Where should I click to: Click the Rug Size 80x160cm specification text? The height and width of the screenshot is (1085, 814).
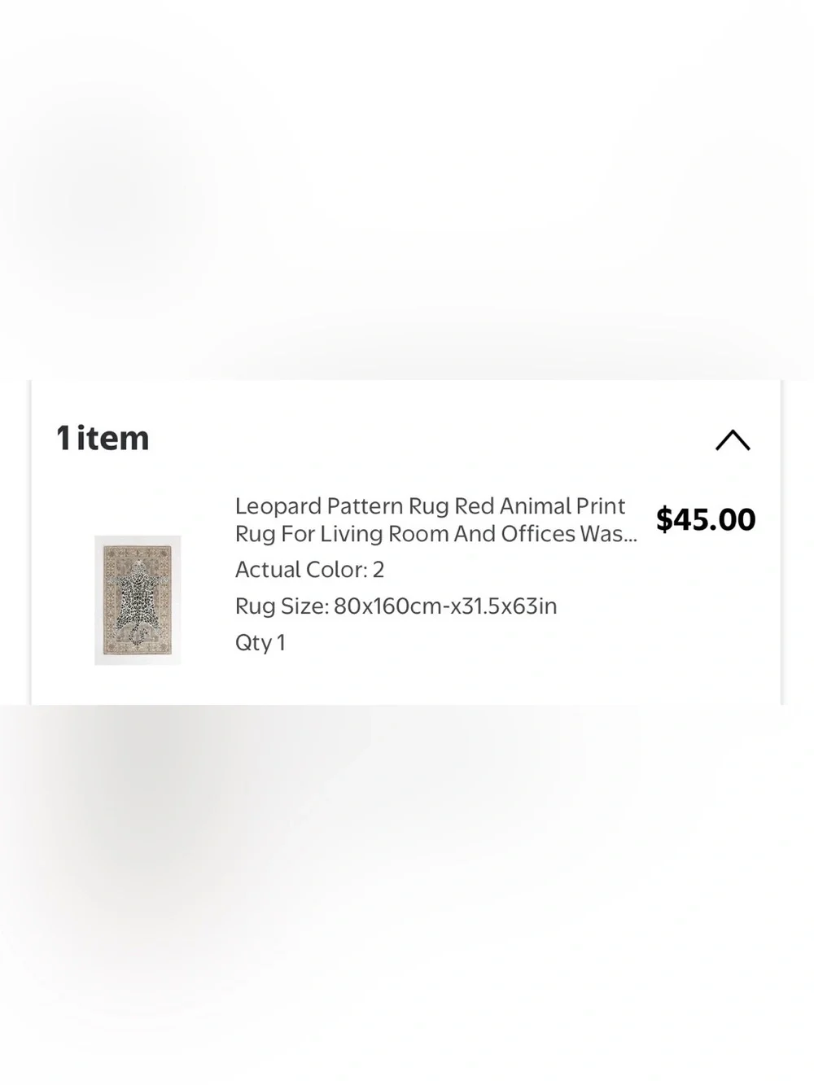[396, 606]
